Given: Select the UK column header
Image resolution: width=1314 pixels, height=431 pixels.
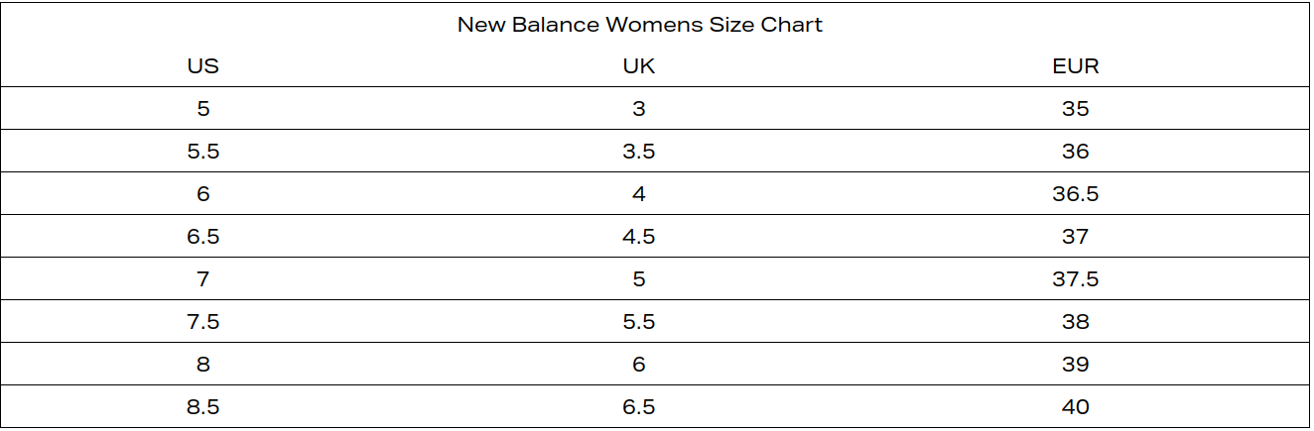Looking at the screenshot, I should tap(639, 66).
